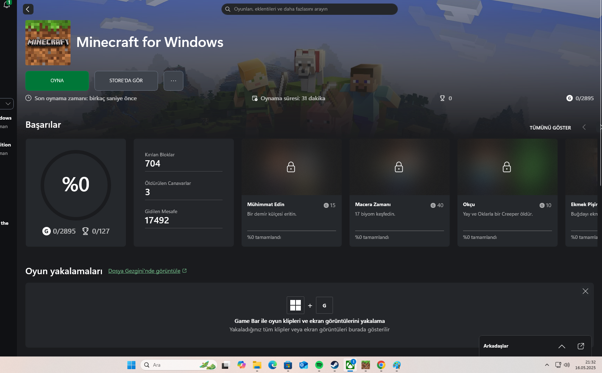Open Microsoft Edge from the taskbar

tap(273, 365)
